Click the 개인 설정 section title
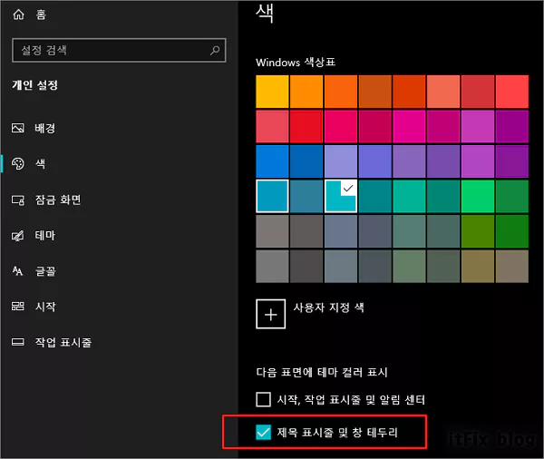544x459 pixels. point(35,85)
